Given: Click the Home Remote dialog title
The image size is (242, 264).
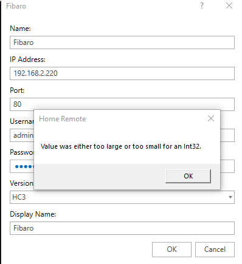Looking at the screenshot, I should tap(63, 119).
